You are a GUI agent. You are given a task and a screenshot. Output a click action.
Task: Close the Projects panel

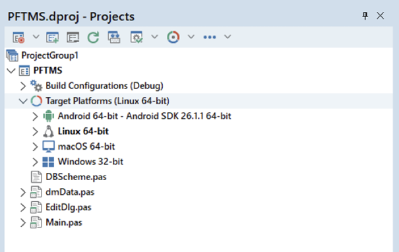pyautogui.click(x=381, y=16)
